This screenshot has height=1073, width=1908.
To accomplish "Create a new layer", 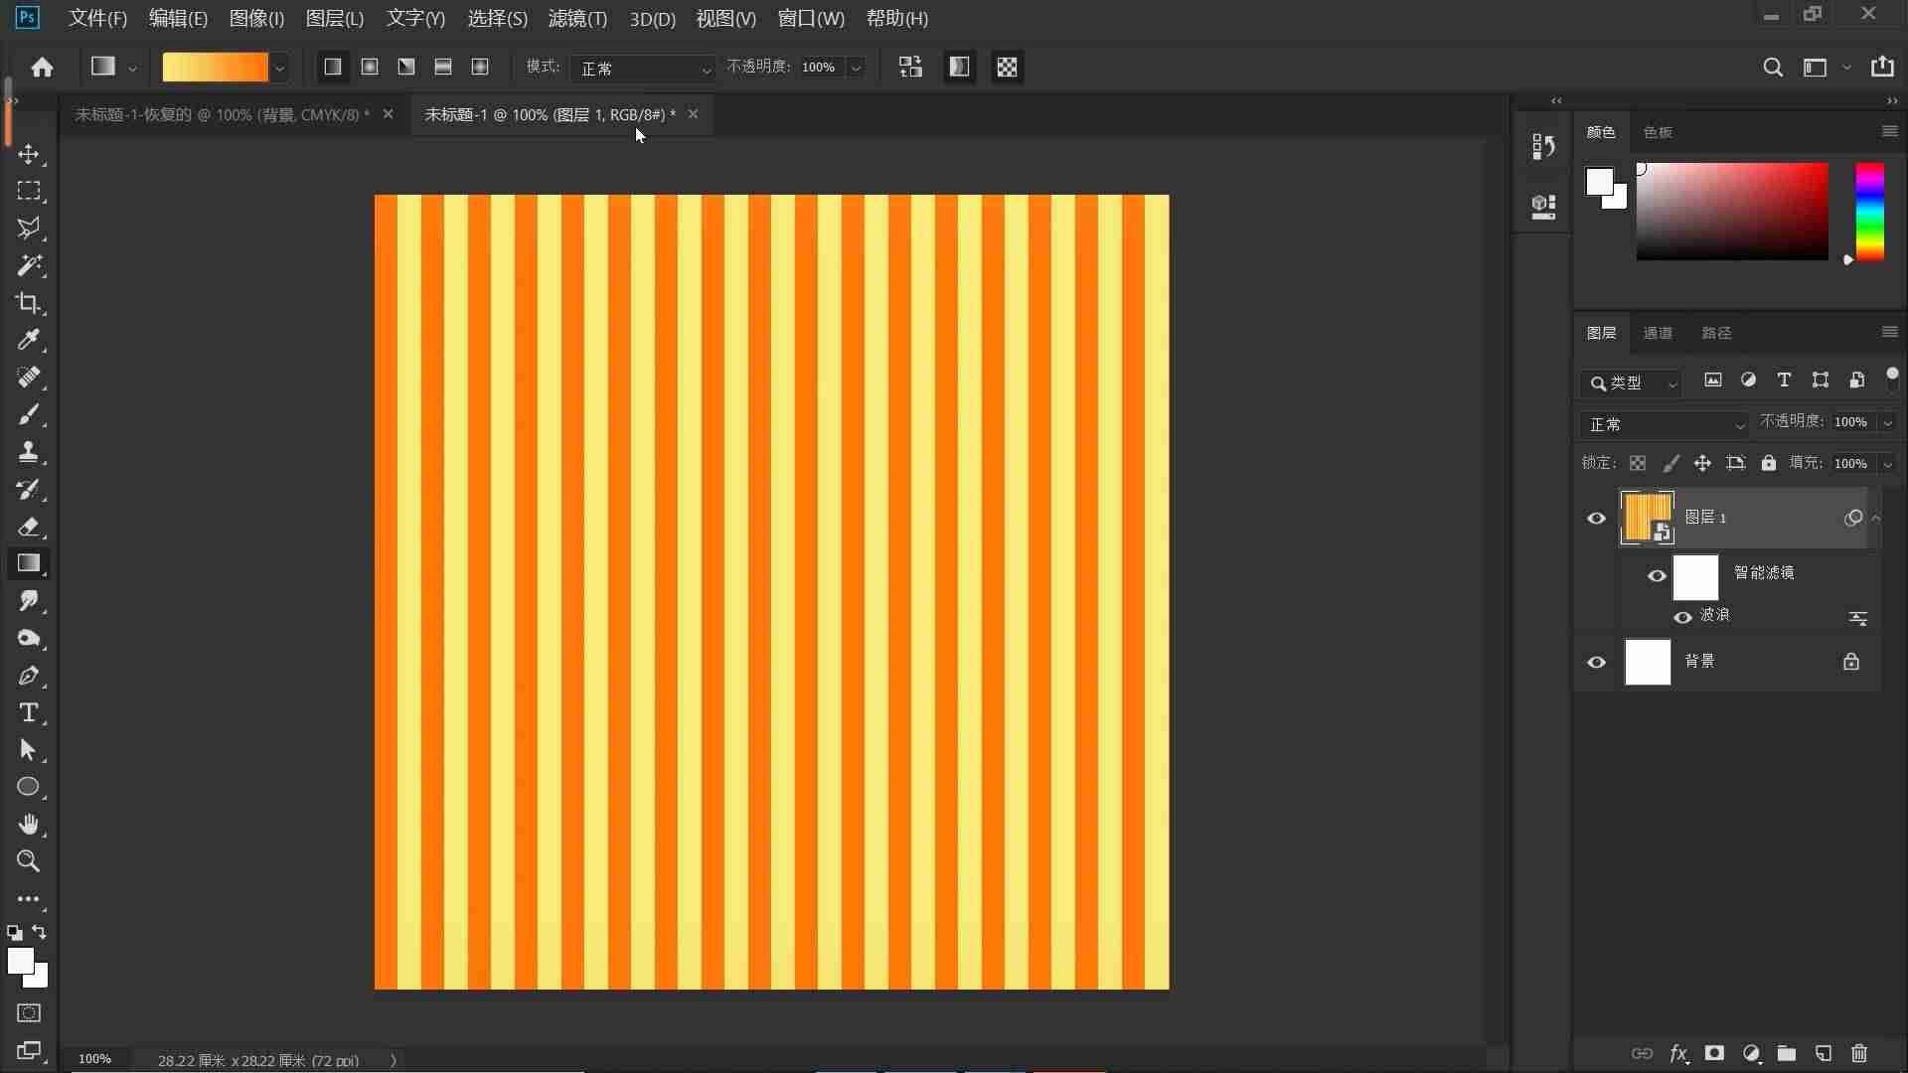I will (x=1824, y=1053).
